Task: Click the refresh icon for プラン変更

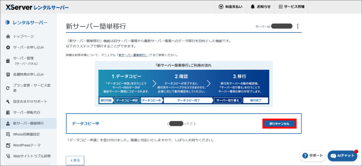Action: tap(8, 88)
